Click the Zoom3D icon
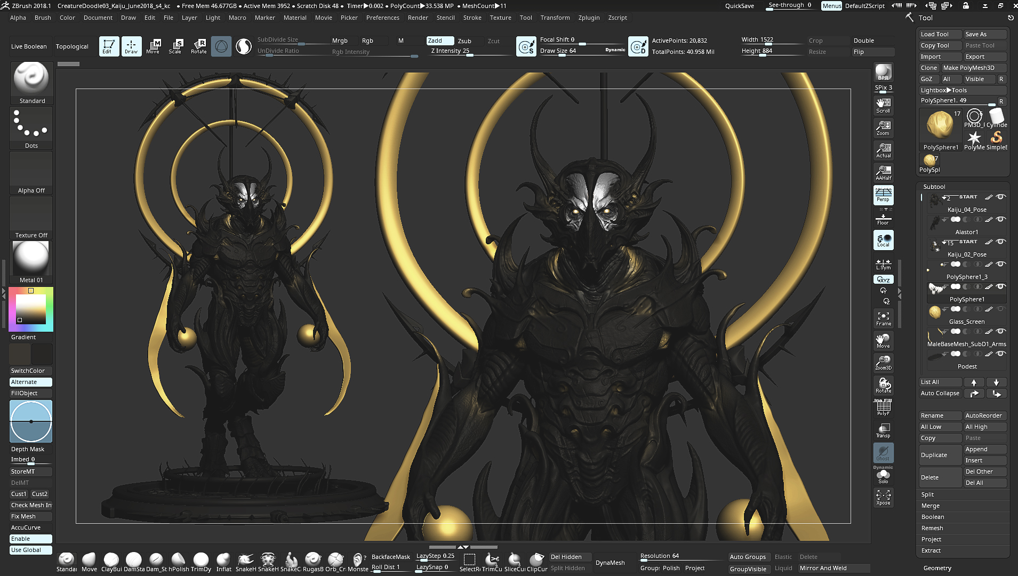The image size is (1018, 576). click(x=883, y=363)
